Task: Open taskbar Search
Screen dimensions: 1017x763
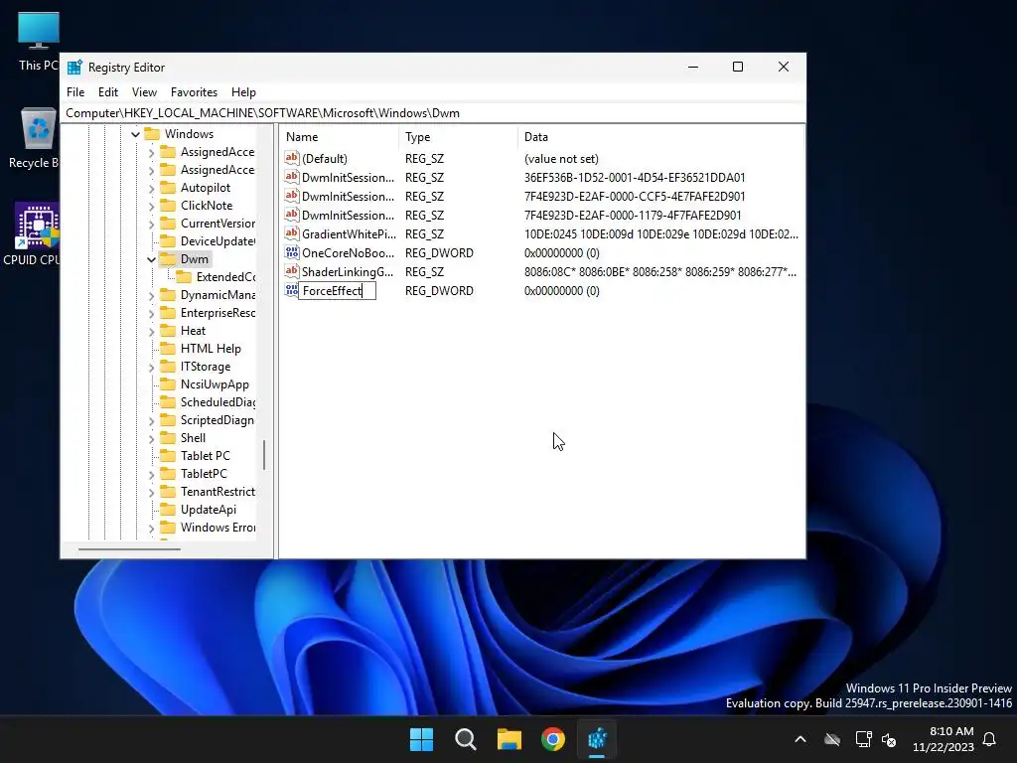Action: tap(466, 739)
